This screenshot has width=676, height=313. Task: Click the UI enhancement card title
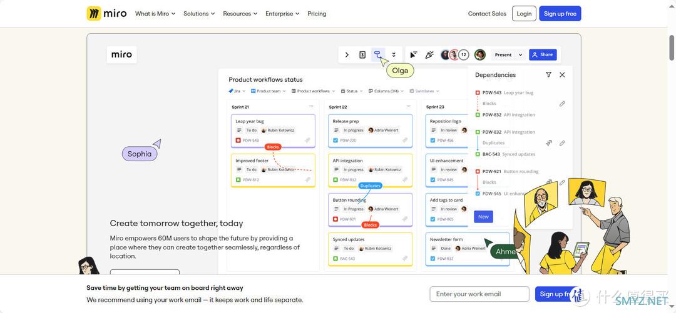pos(447,161)
